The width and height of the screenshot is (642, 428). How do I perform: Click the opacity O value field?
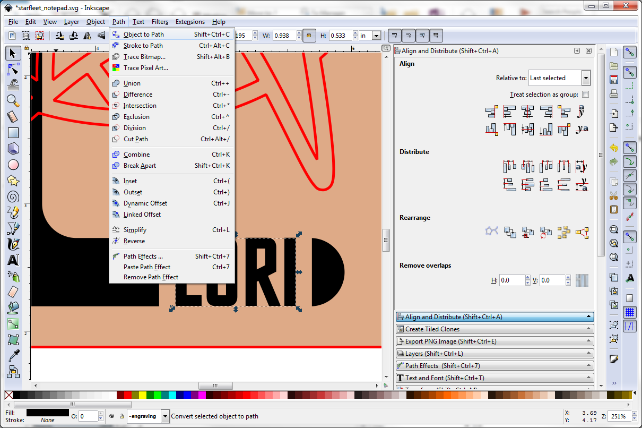tap(89, 416)
